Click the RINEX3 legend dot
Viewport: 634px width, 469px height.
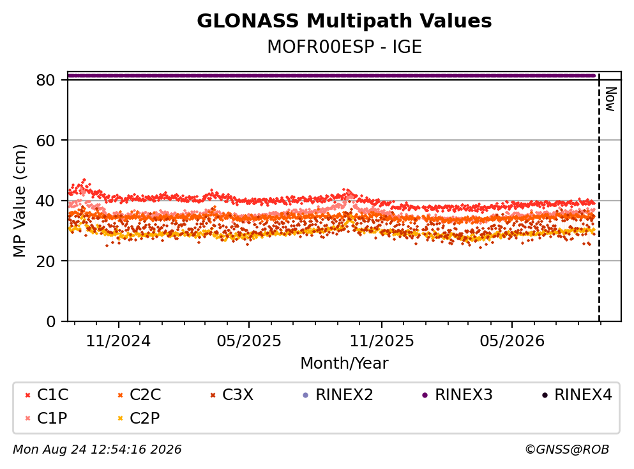point(425,395)
